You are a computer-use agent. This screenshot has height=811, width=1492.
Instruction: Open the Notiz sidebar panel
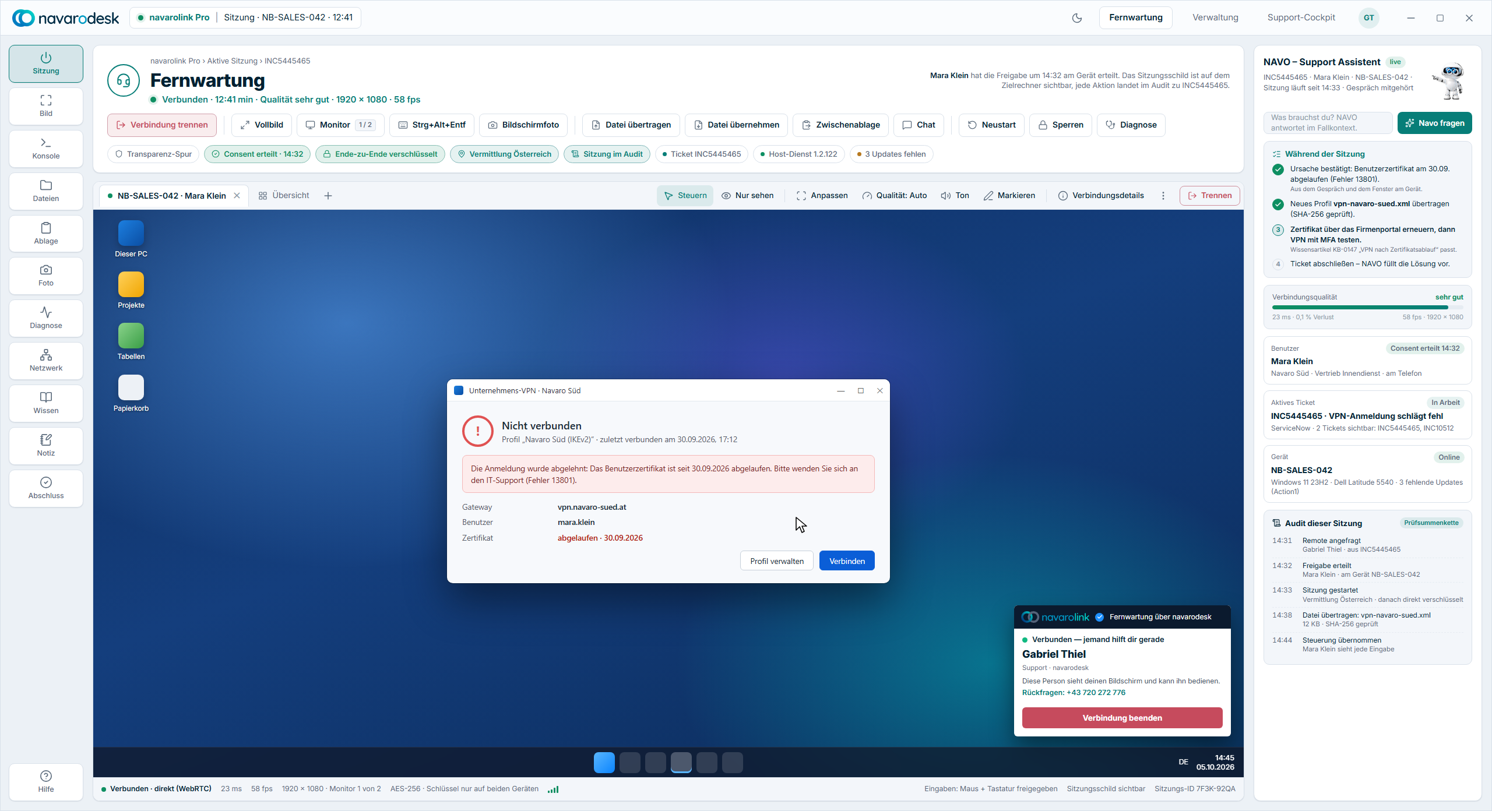pos(46,446)
